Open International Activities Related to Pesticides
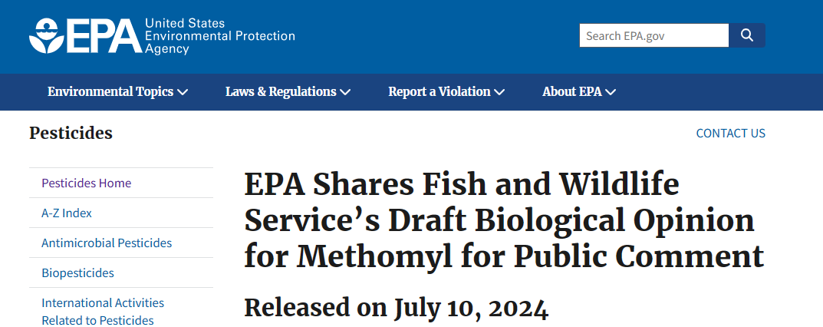 click(103, 312)
